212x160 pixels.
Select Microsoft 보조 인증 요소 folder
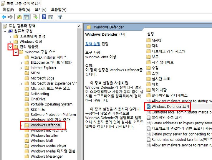[47, 89]
